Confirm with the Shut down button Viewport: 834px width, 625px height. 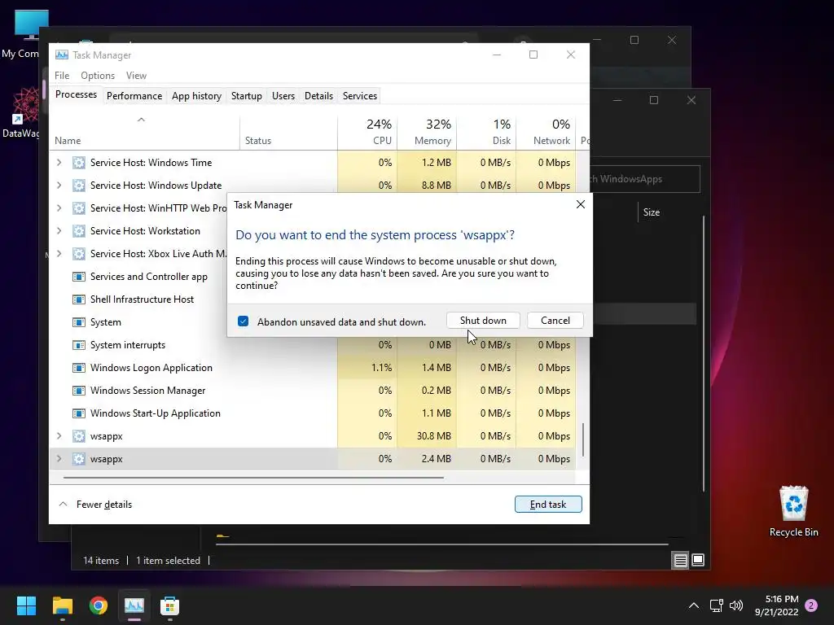tap(483, 321)
